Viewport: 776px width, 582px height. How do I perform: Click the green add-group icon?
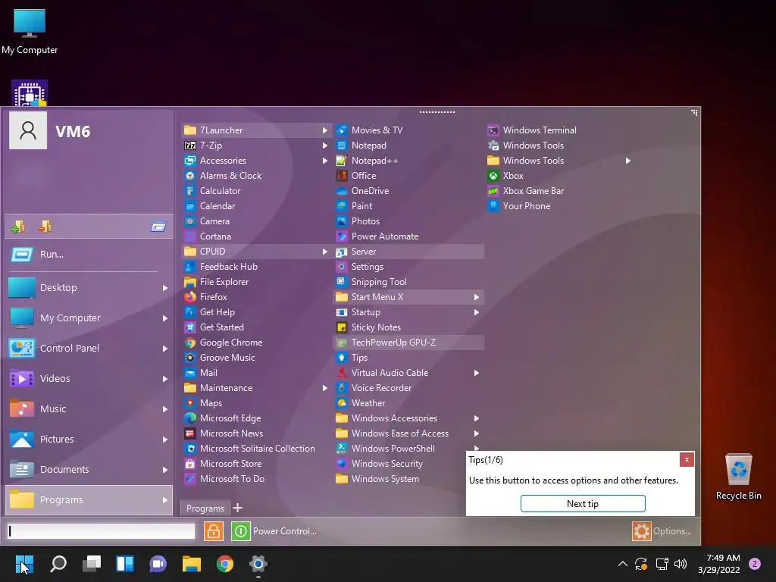(18, 227)
